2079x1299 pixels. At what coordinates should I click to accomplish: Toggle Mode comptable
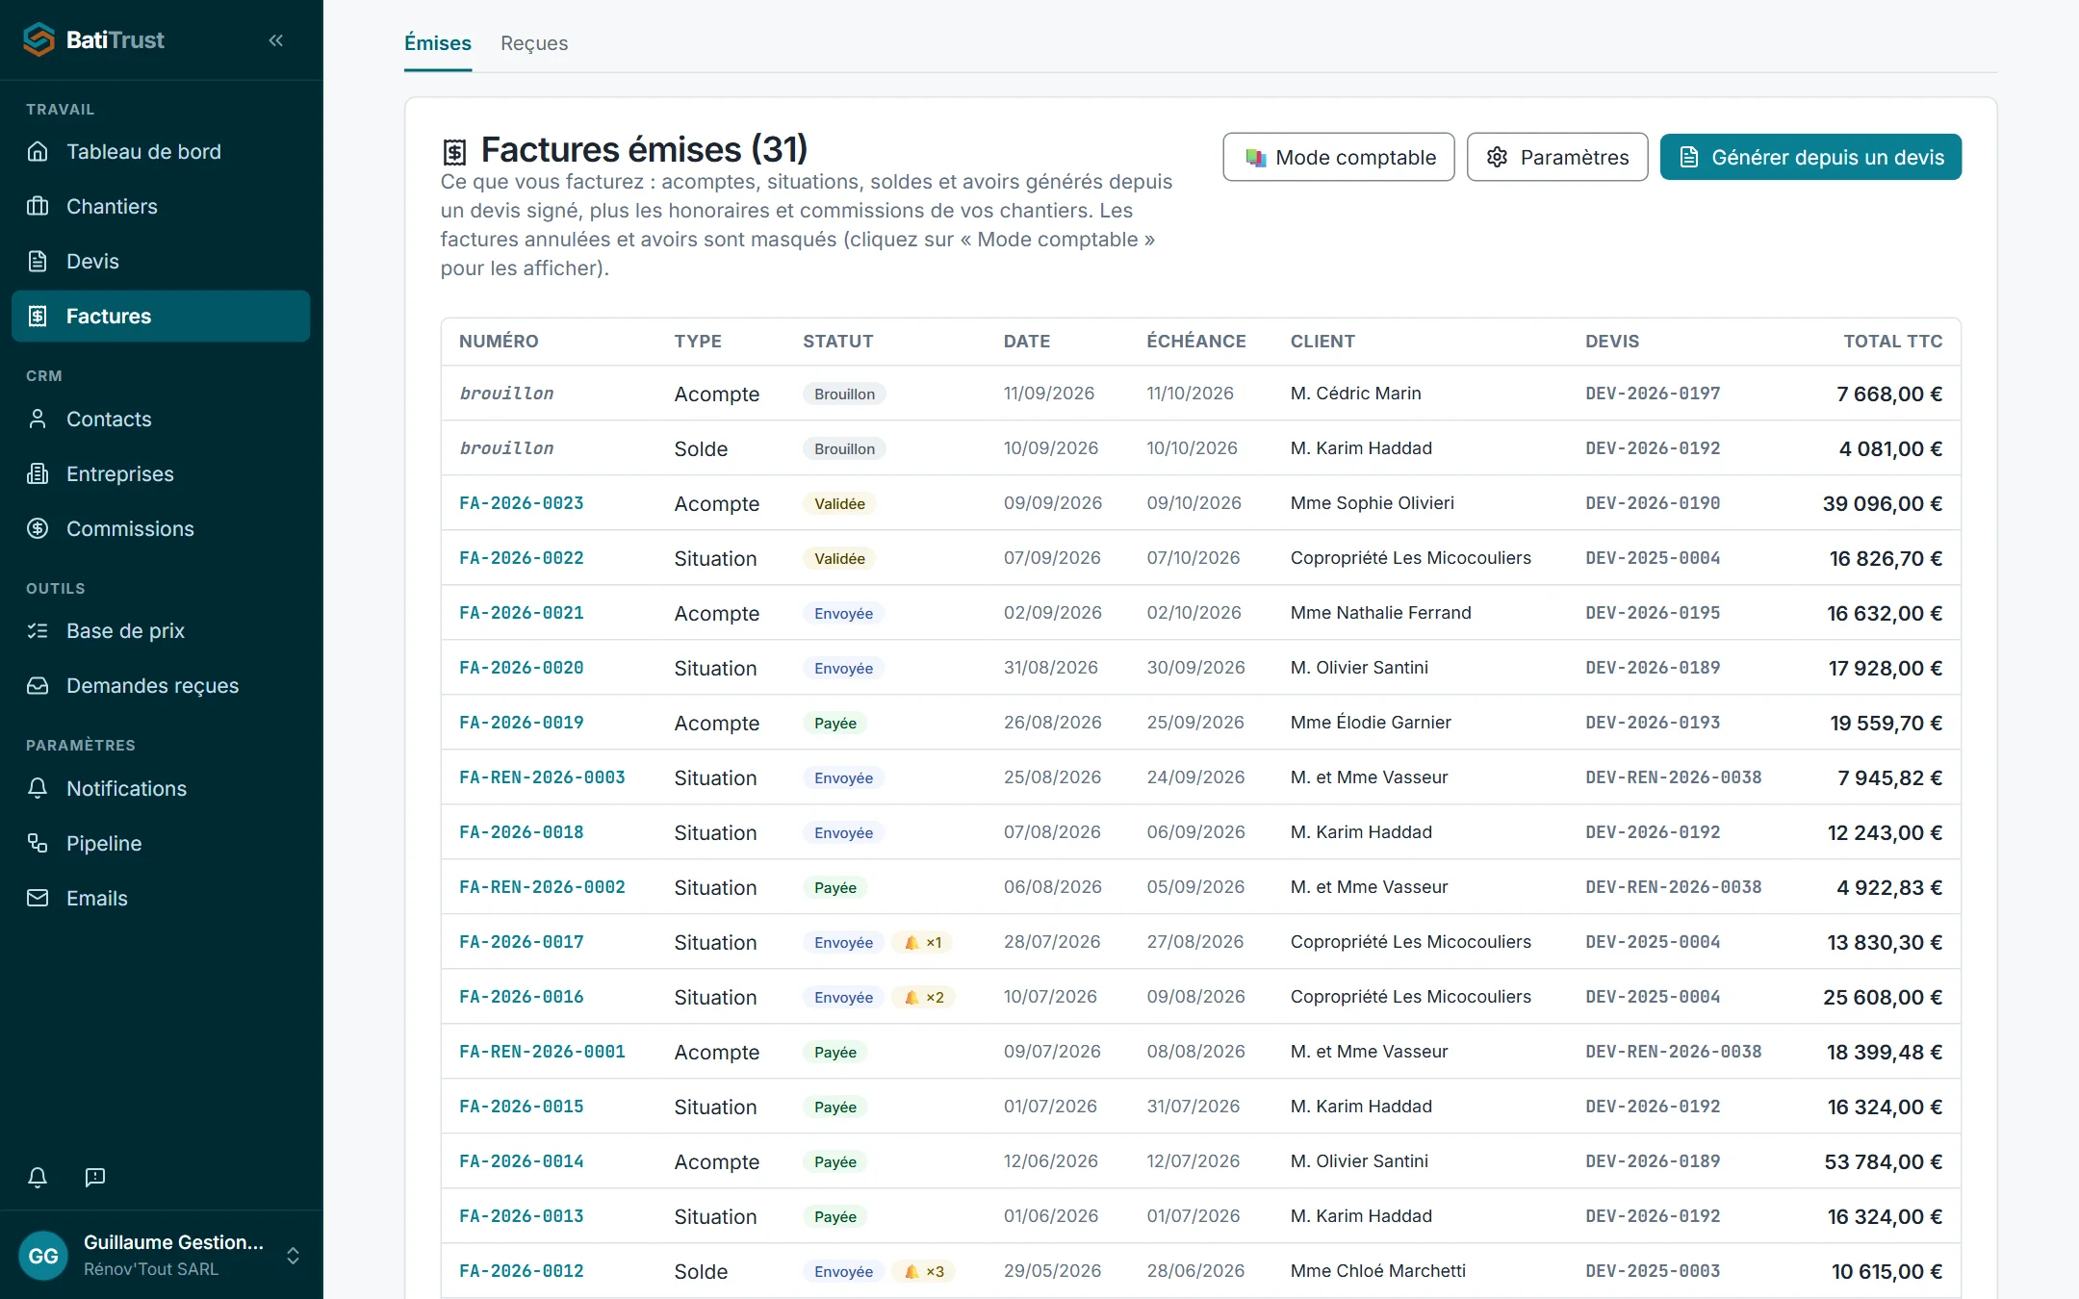point(1339,157)
